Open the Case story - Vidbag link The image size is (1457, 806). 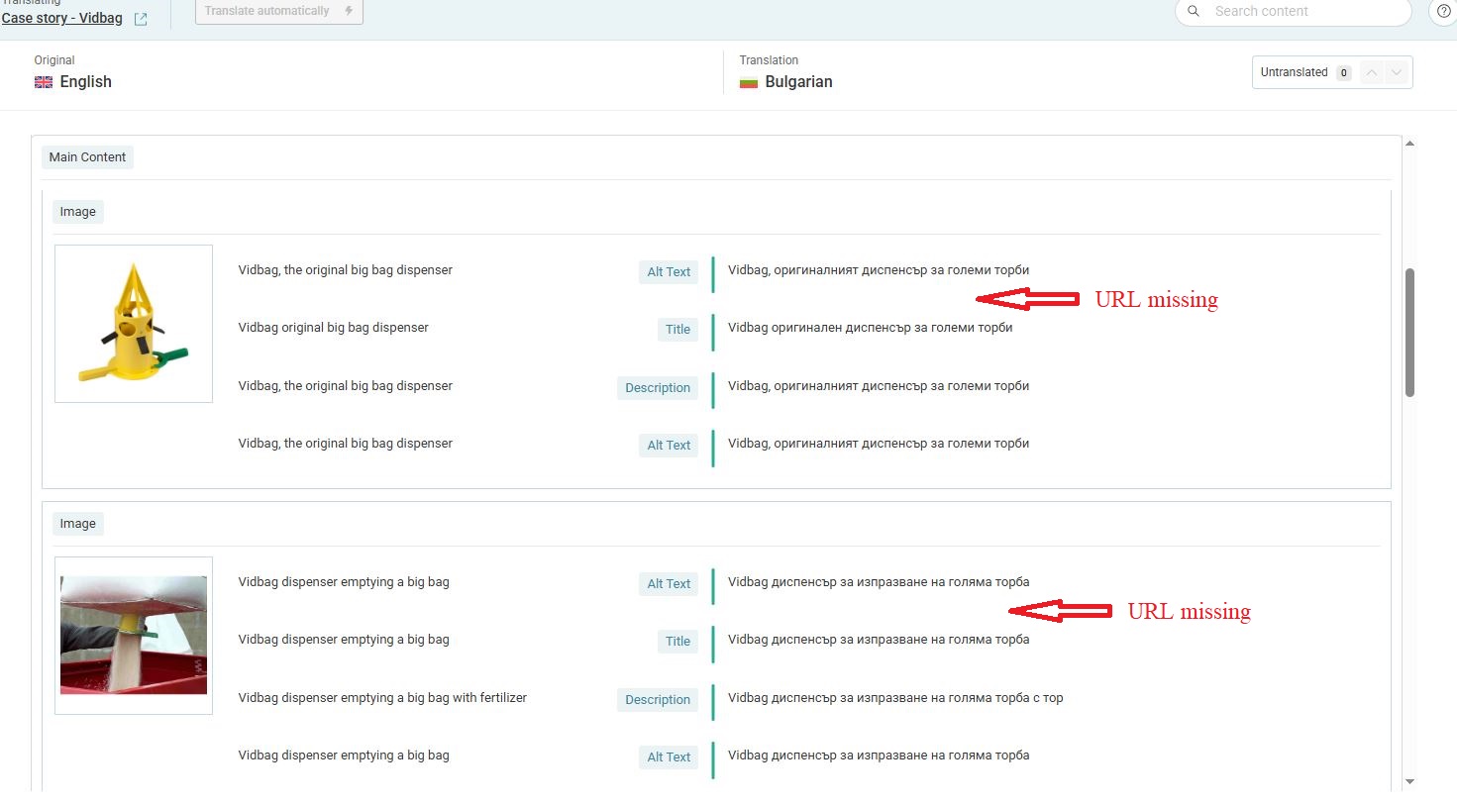point(62,18)
